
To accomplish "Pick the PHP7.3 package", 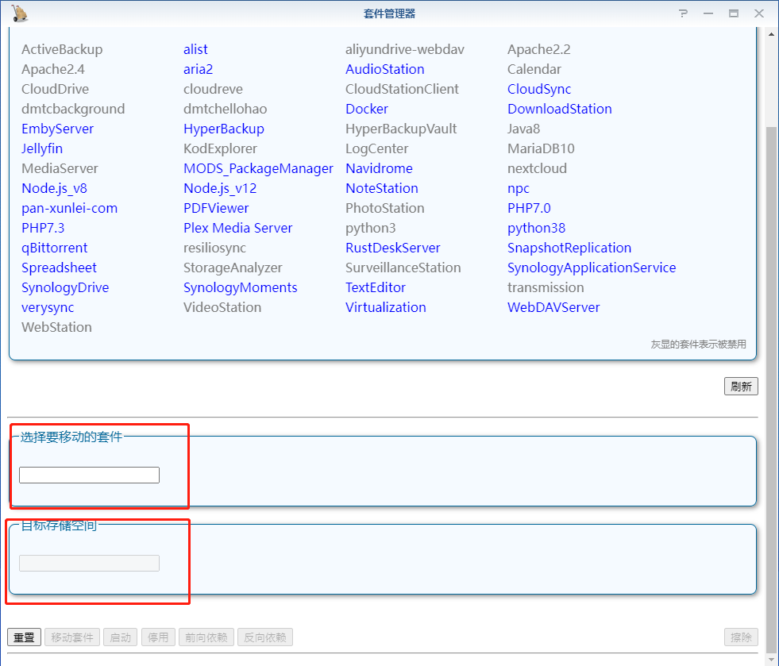I will 43,228.
